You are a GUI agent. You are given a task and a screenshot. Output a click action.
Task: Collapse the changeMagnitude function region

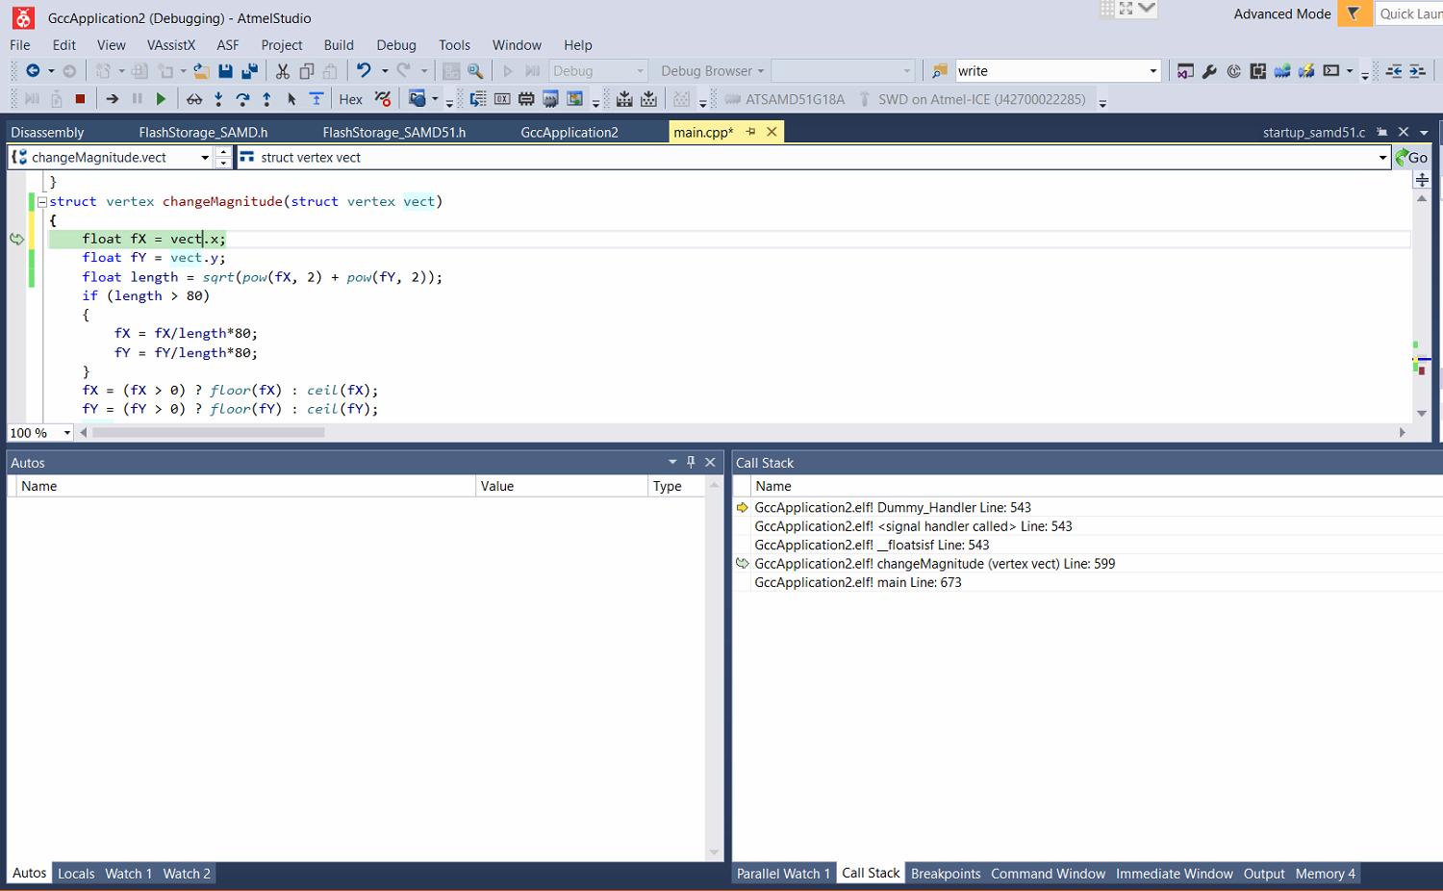click(x=41, y=201)
